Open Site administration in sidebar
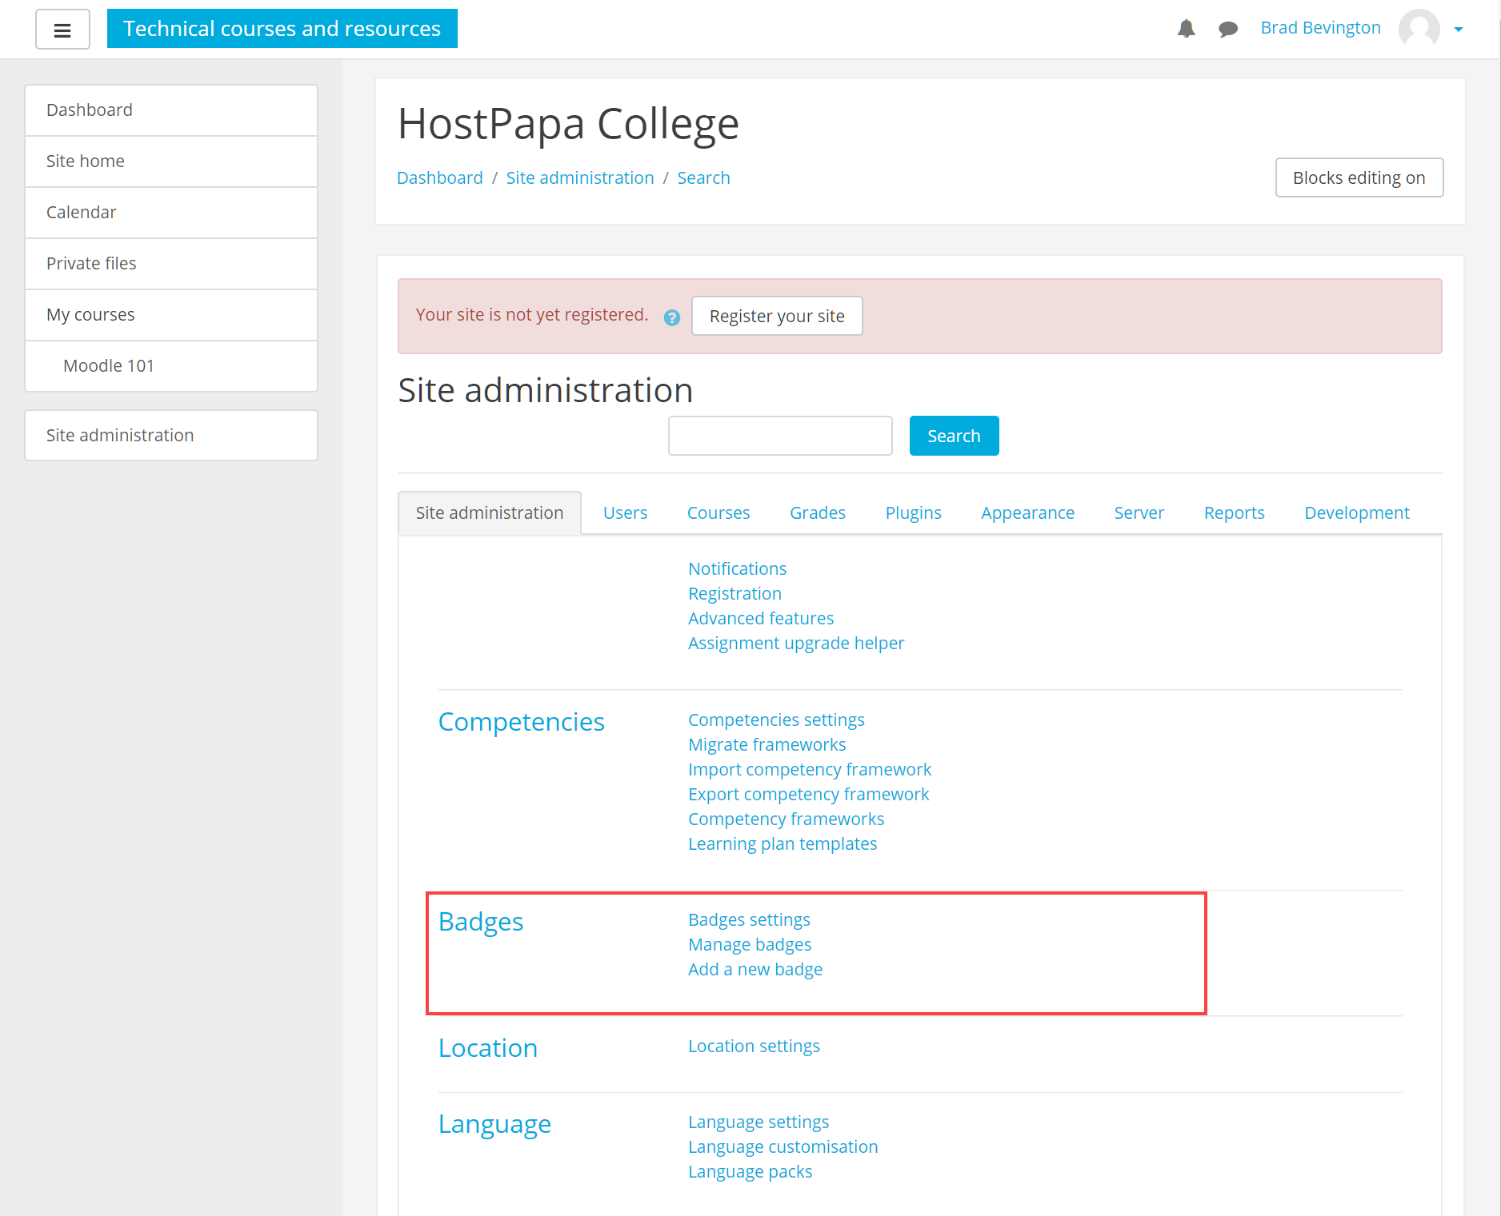Viewport: 1501px width, 1216px height. (x=171, y=436)
